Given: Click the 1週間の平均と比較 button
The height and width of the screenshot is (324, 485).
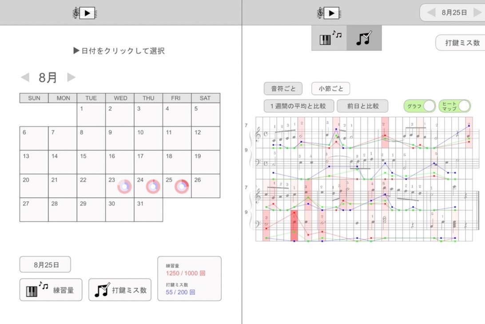Looking at the screenshot, I should [298, 106].
